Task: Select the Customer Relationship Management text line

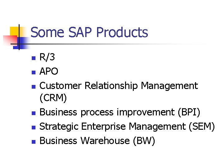Action: (x=119, y=86)
